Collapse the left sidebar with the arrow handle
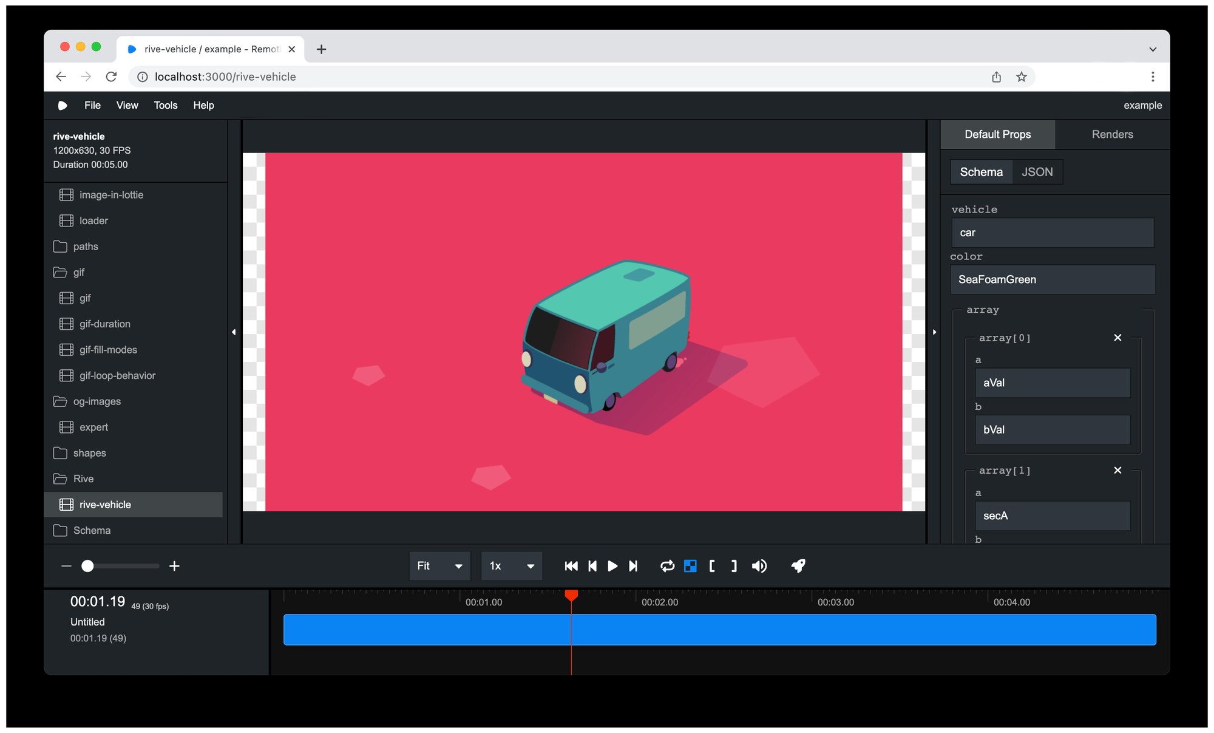This screenshot has height=733, width=1214. [x=234, y=332]
